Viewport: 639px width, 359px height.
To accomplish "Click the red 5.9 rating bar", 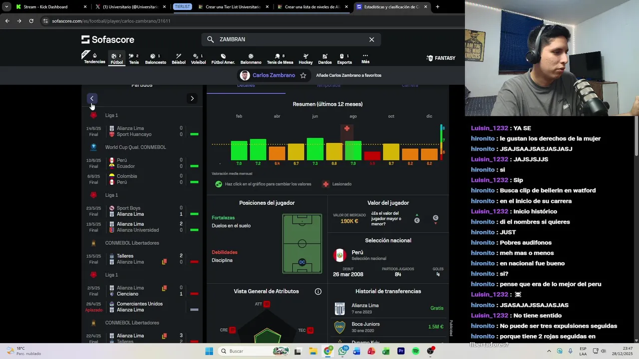I will tap(372, 156).
